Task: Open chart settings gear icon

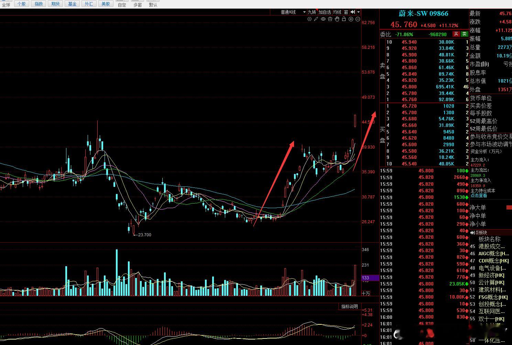Action: [309, 19]
